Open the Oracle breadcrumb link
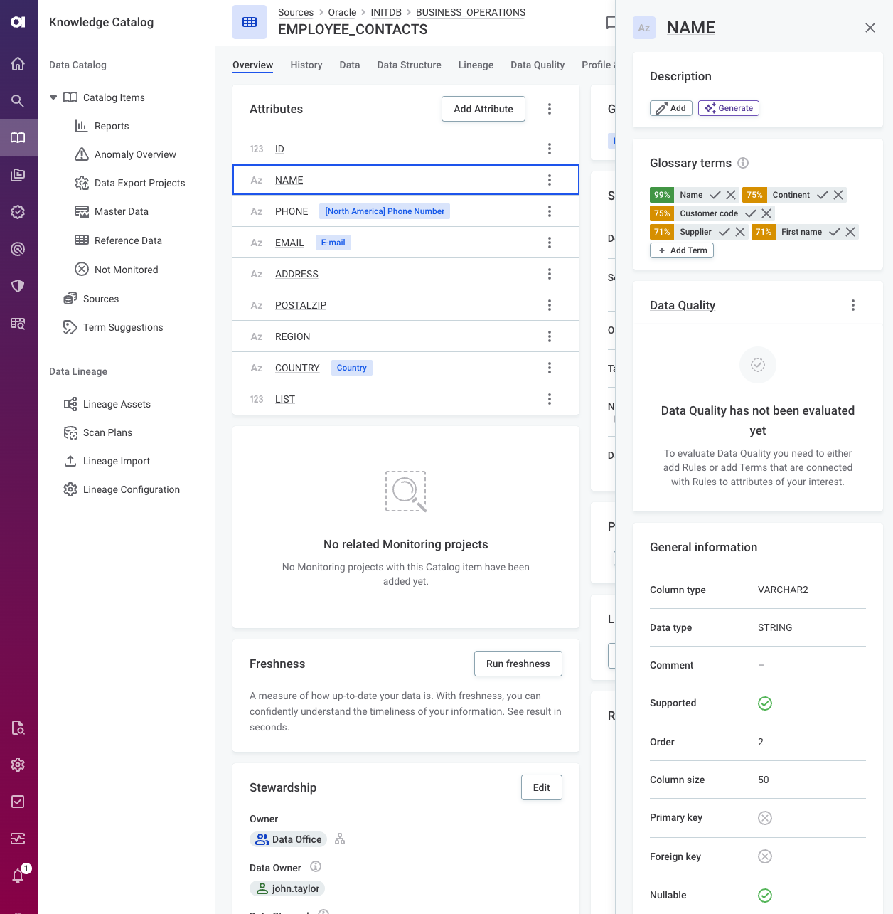Viewport: 893px width, 914px height. (342, 12)
